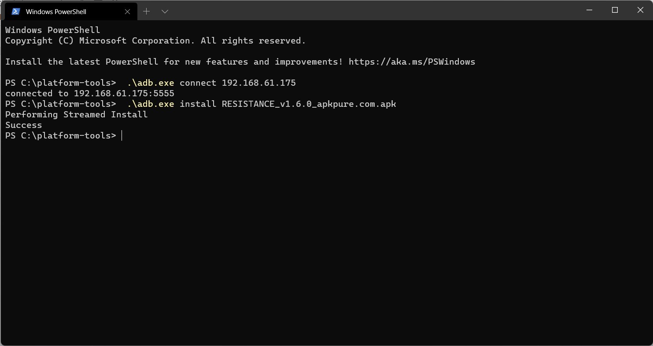Screen dimensions: 653x346
Task: Close the terminal window
Action: click(640, 10)
